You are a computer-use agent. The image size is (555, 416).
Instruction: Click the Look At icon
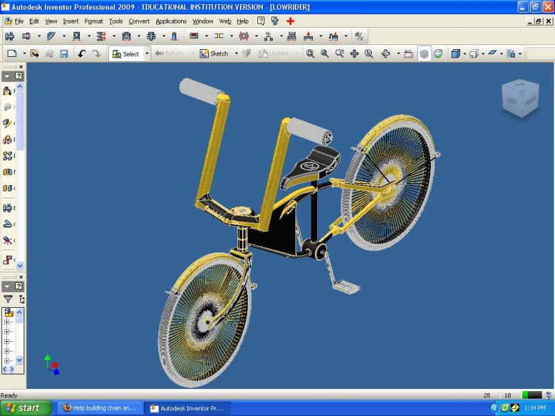409,54
